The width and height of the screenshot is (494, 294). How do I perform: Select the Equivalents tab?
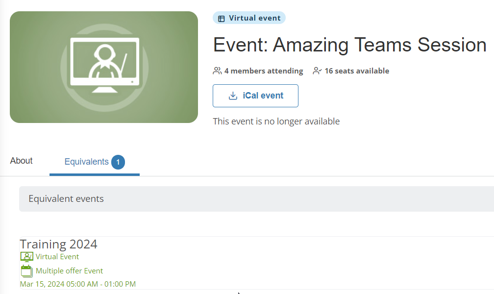[x=87, y=162]
